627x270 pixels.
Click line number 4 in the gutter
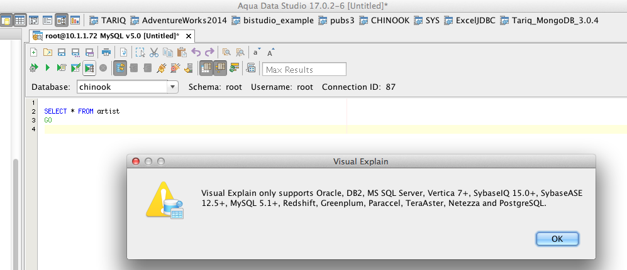[33, 129]
